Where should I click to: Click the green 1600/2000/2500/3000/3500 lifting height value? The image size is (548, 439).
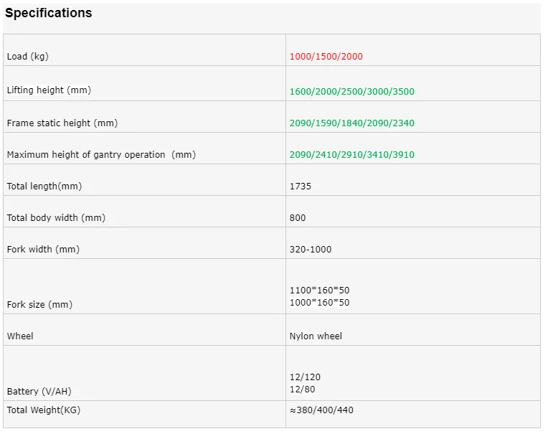coord(351,92)
